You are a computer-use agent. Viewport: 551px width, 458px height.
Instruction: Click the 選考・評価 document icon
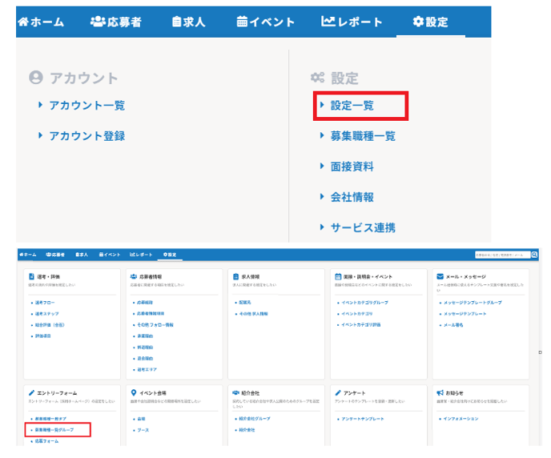click(31, 276)
